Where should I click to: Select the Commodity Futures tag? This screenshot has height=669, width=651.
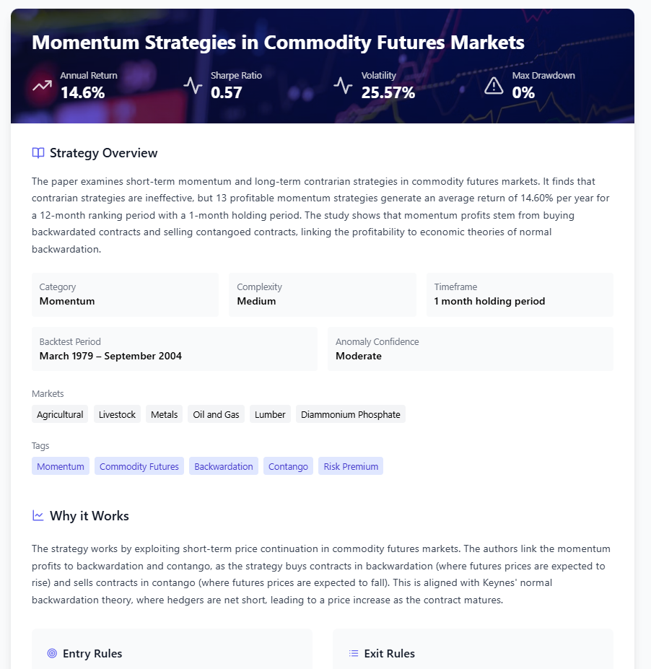139,465
